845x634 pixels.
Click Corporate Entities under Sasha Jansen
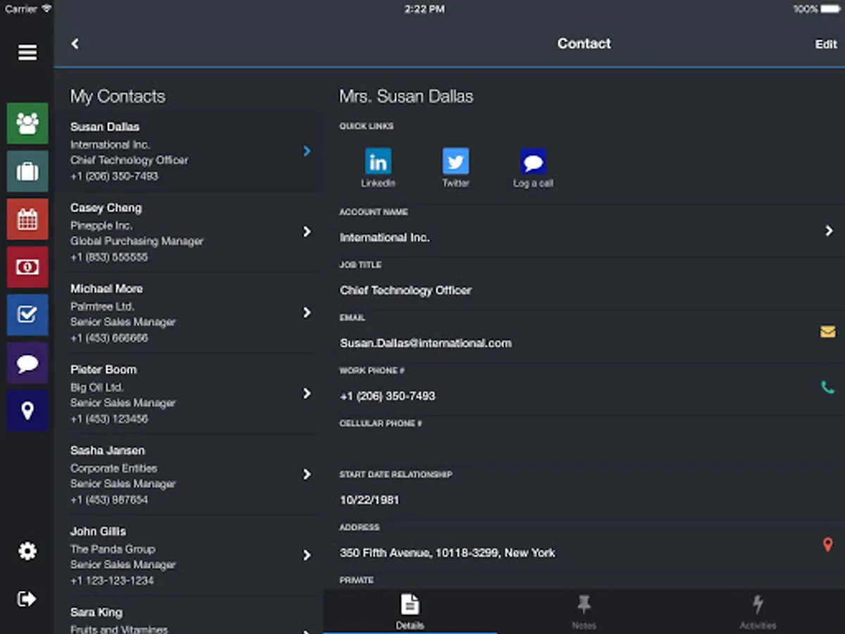click(x=113, y=468)
